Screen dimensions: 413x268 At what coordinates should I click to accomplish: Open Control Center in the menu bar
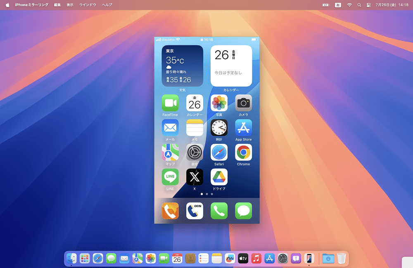coord(368,5)
